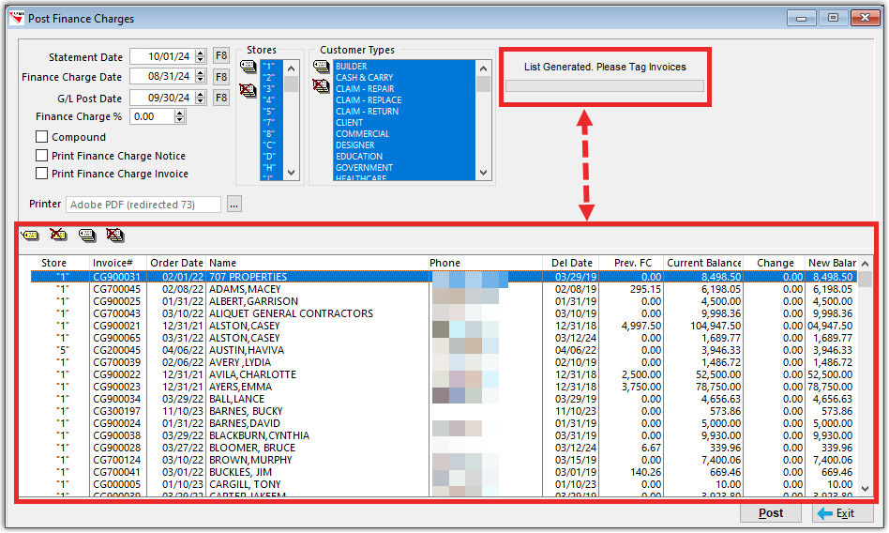
Task: Select the BLACKBURN,CYNTHIA row
Action: click(444, 435)
